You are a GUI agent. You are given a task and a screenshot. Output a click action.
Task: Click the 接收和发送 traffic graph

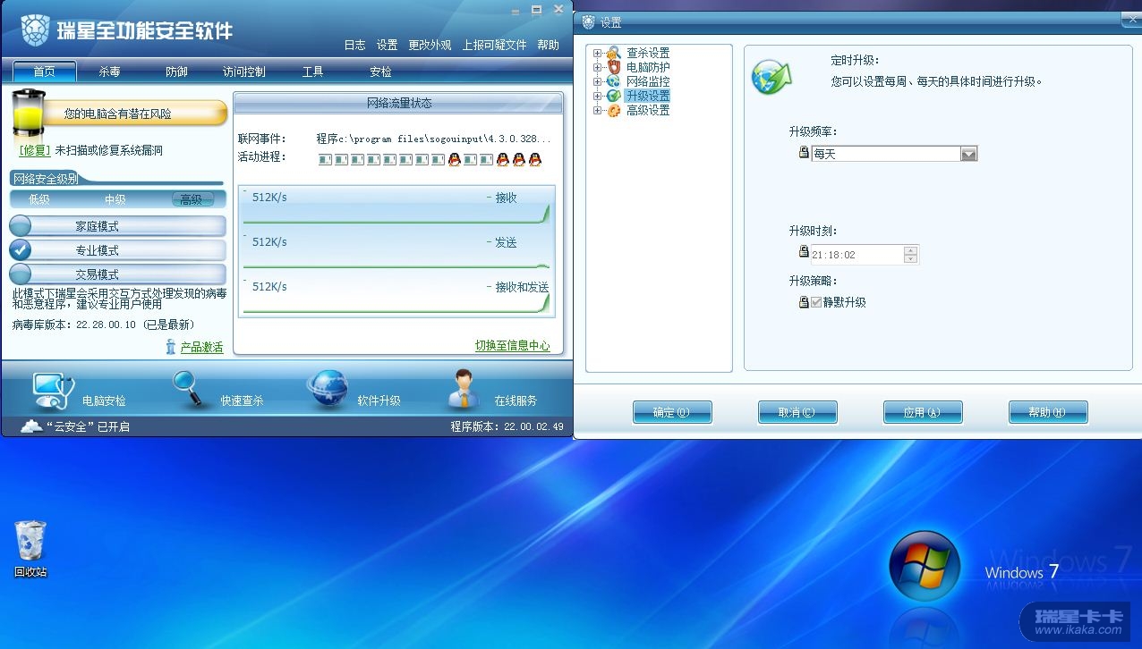[396, 295]
